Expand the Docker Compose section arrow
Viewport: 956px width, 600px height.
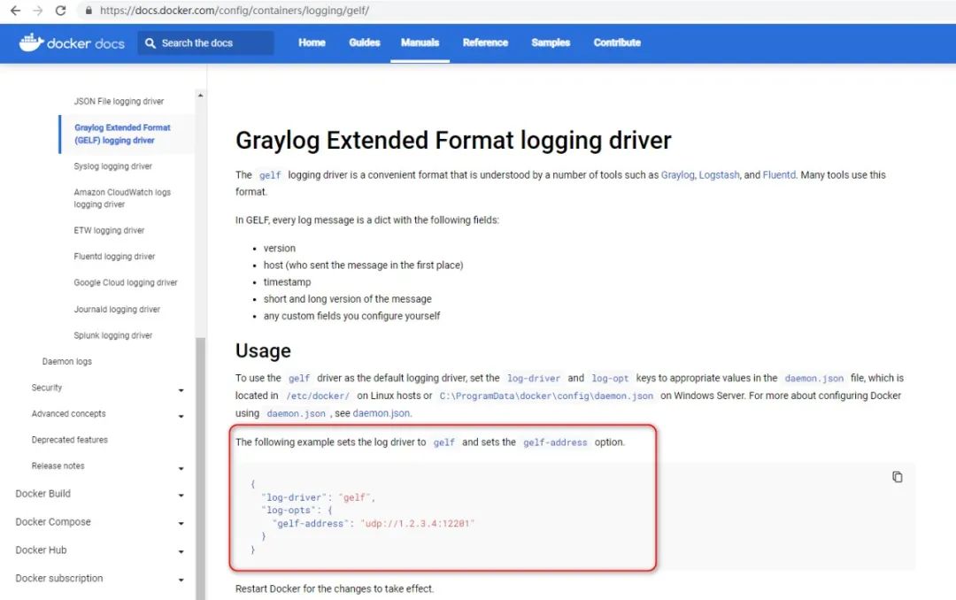pos(181,524)
